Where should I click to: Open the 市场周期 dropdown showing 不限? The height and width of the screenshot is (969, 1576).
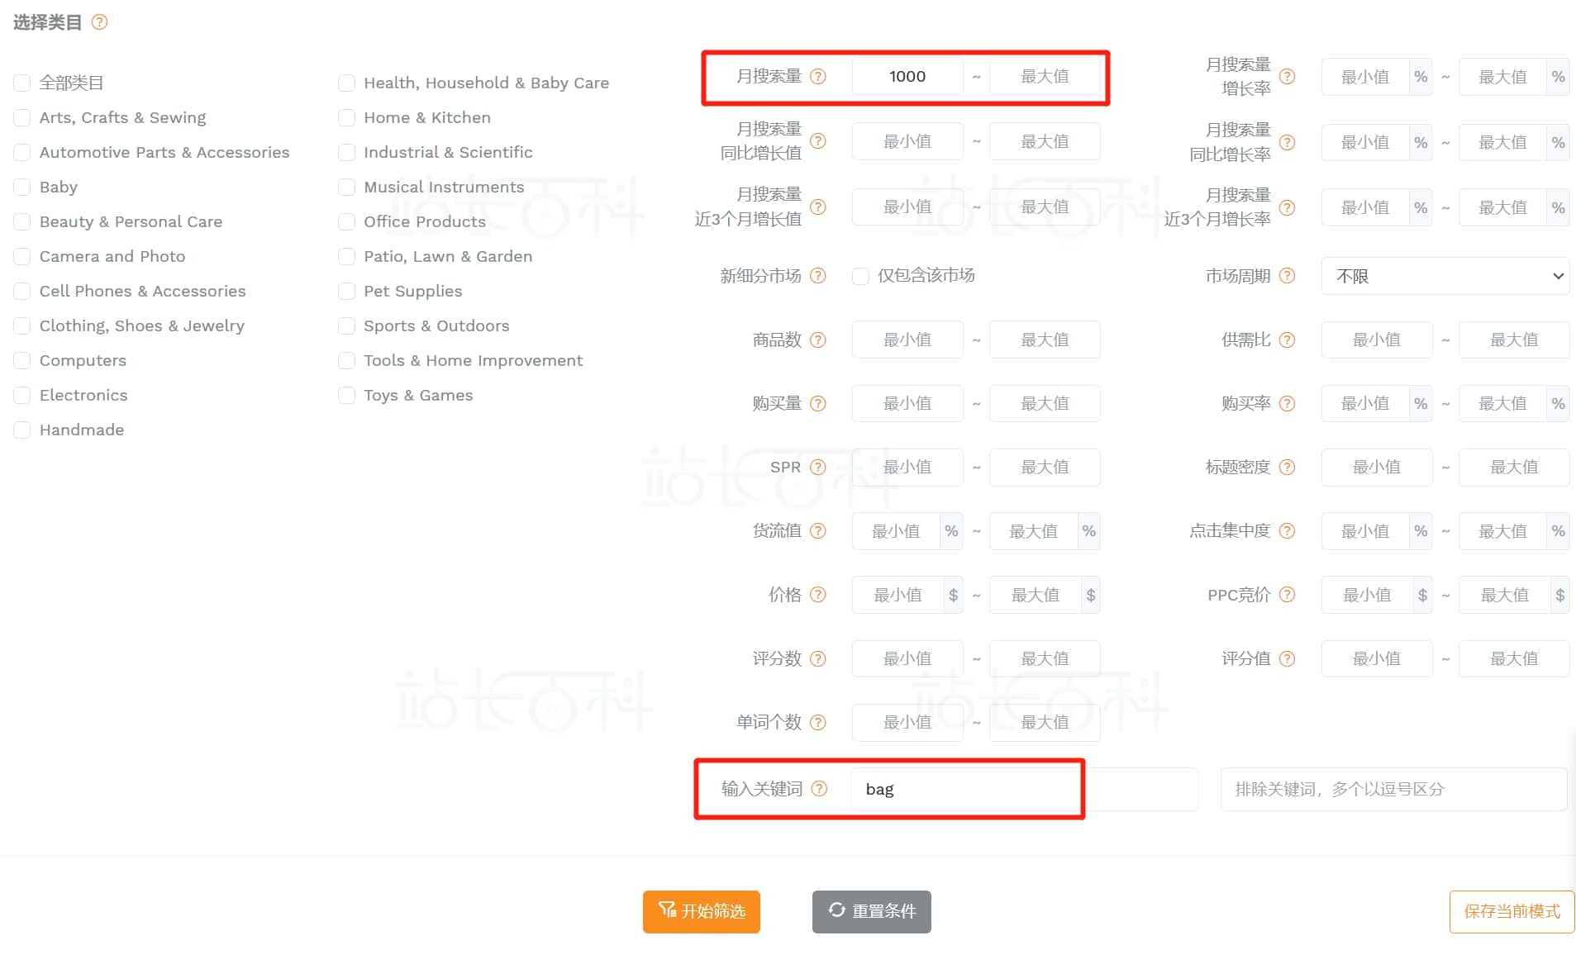[x=1445, y=276]
